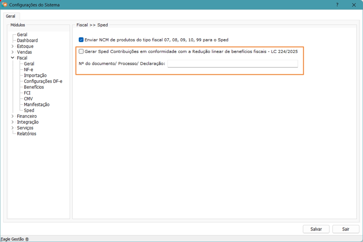Select Vendas tree item

coord(25,52)
